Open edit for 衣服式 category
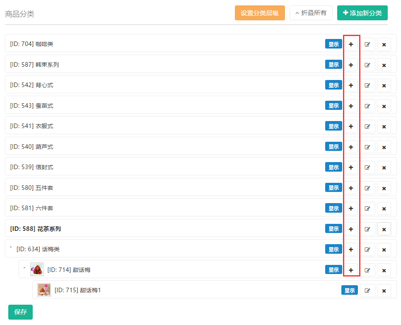401x325 pixels. tap(367, 126)
